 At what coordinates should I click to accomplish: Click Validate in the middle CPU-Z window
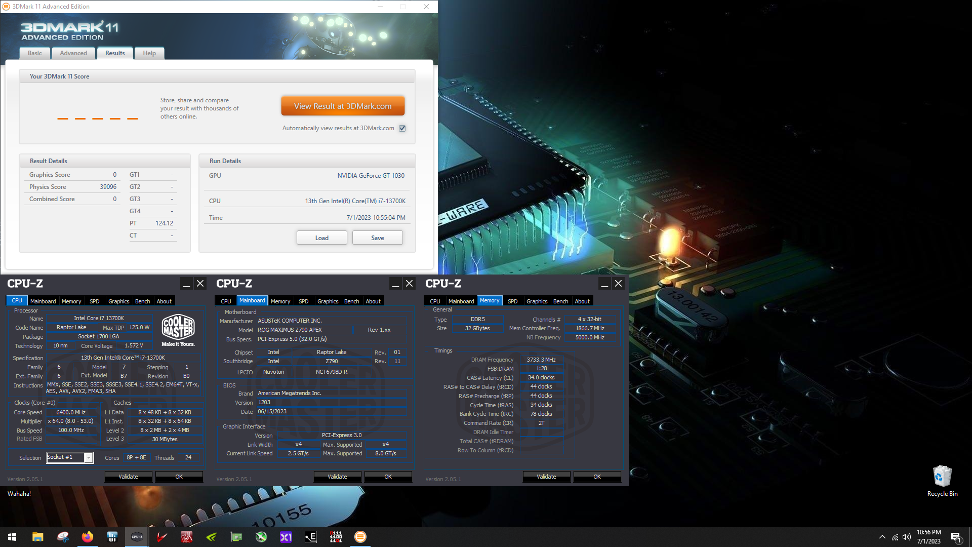(x=337, y=477)
